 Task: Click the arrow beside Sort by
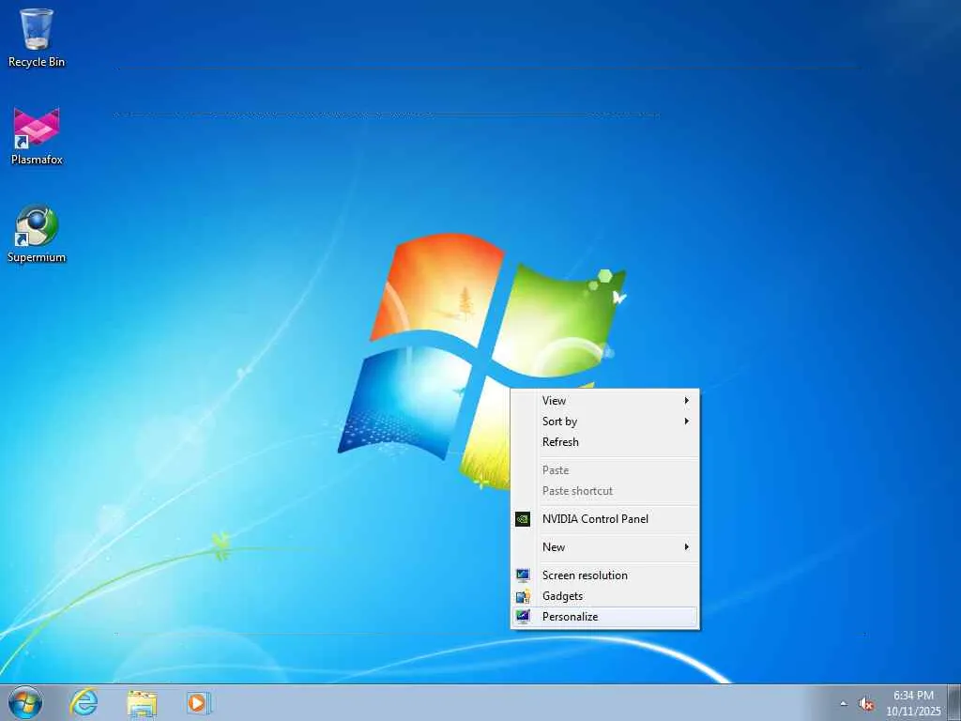pyautogui.click(x=686, y=422)
